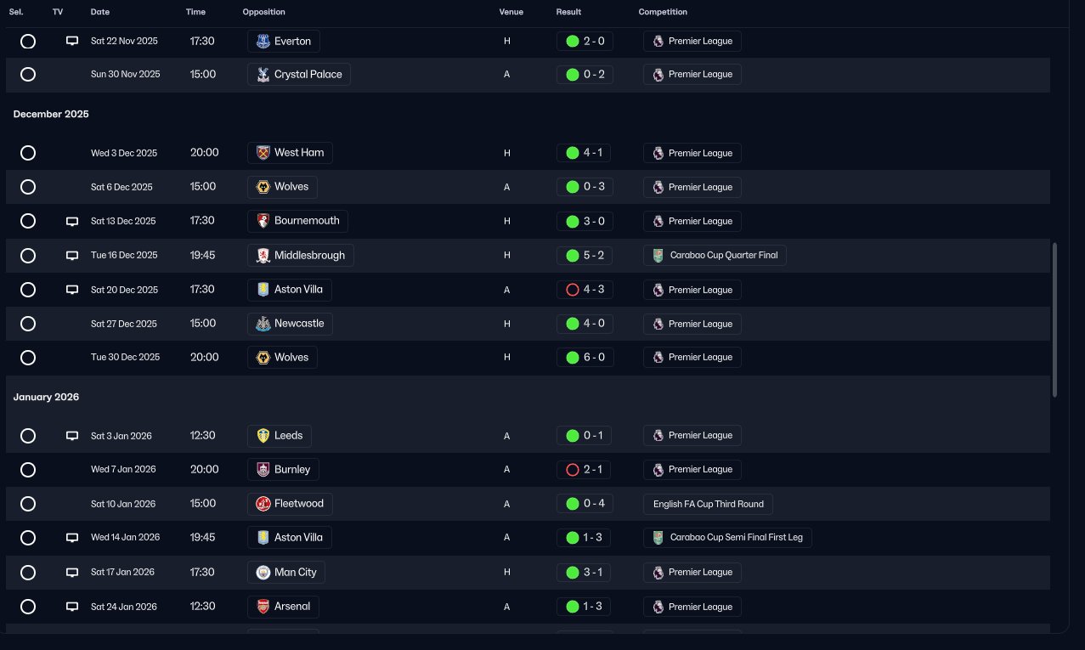The width and height of the screenshot is (1085, 650).
Task: Sort fixtures by the Opposition column header
Action: 263,12
